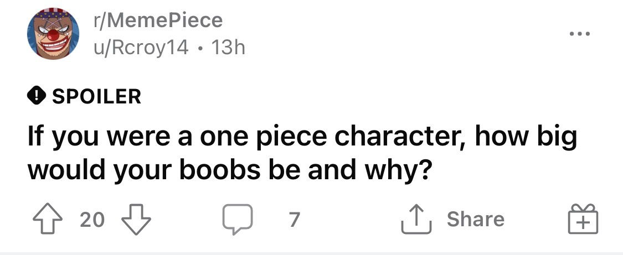Go to the r/MemePiece subreddit
Image resolution: width=623 pixels, height=255 pixels.
[x=157, y=21]
